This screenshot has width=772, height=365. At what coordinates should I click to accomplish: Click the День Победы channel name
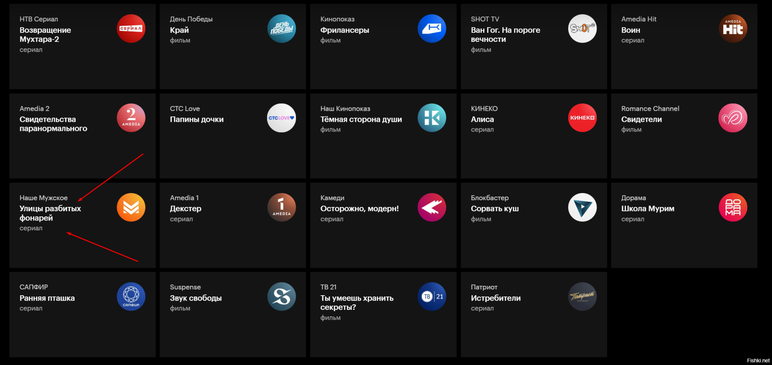click(191, 19)
